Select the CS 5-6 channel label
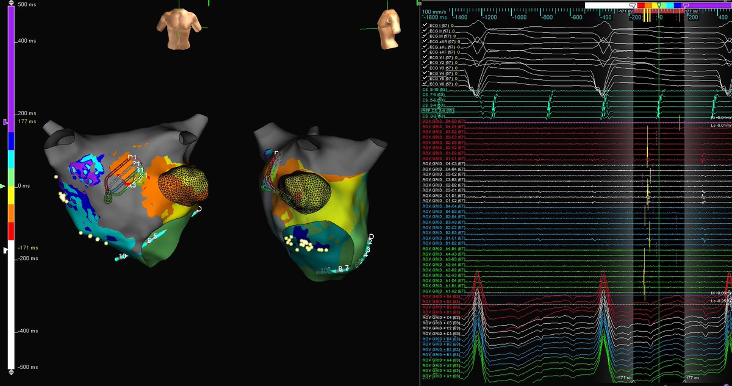 point(433,100)
